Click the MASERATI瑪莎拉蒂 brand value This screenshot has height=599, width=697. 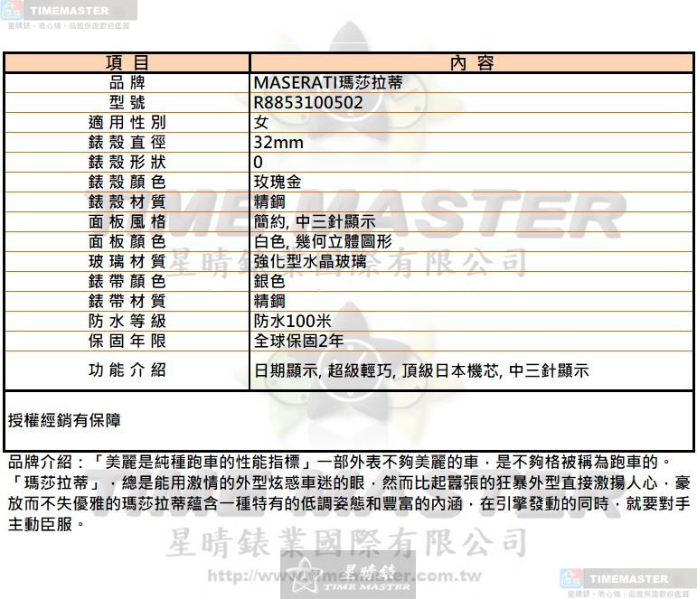[328, 82]
